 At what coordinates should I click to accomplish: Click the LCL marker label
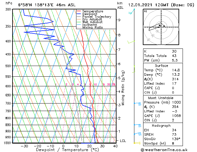point(123,141)
